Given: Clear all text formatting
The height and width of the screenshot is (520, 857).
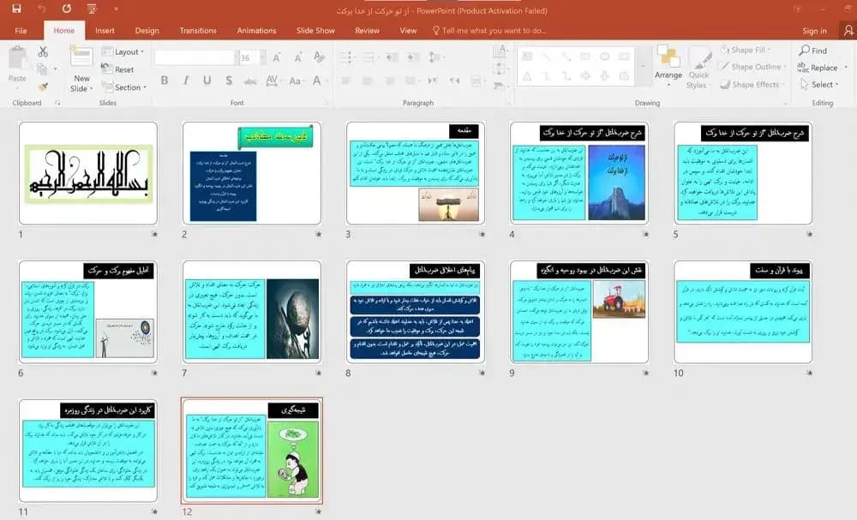Looking at the screenshot, I should point(319,57).
